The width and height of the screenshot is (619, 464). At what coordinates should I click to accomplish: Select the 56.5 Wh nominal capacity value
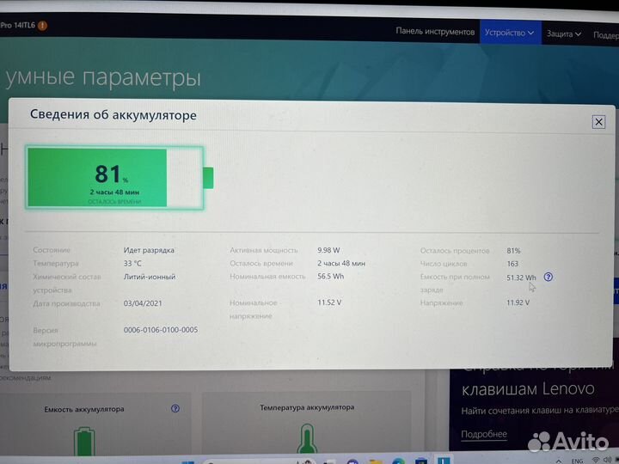tap(330, 276)
